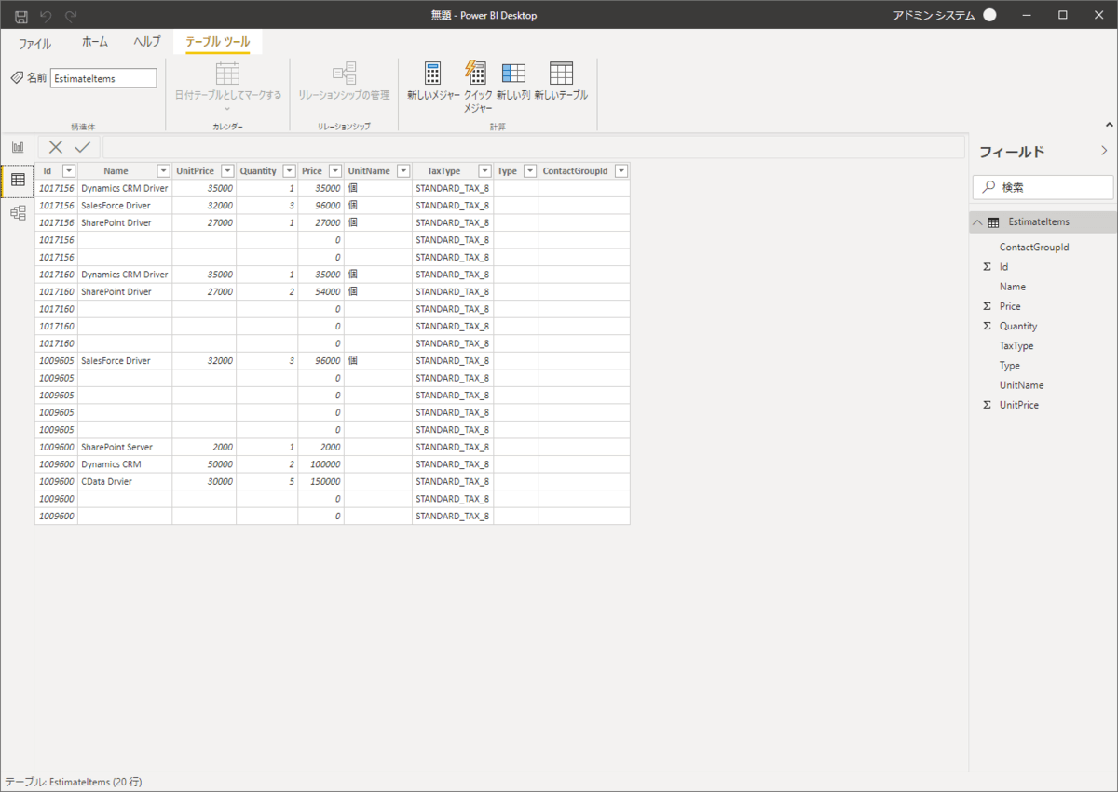Select UnitPrice field in Fields pane

click(1019, 405)
